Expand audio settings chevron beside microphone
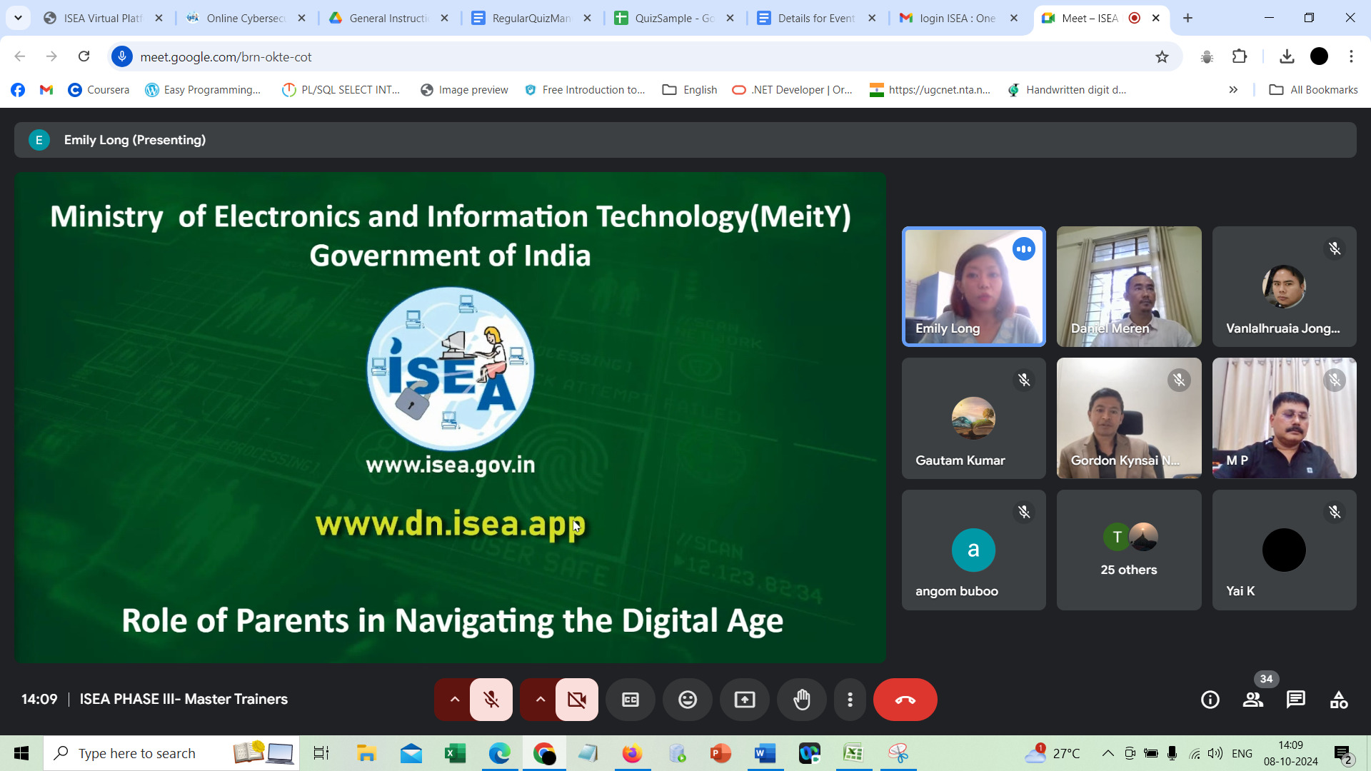Image resolution: width=1371 pixels, height=771 pixels. tap(454, 700)
